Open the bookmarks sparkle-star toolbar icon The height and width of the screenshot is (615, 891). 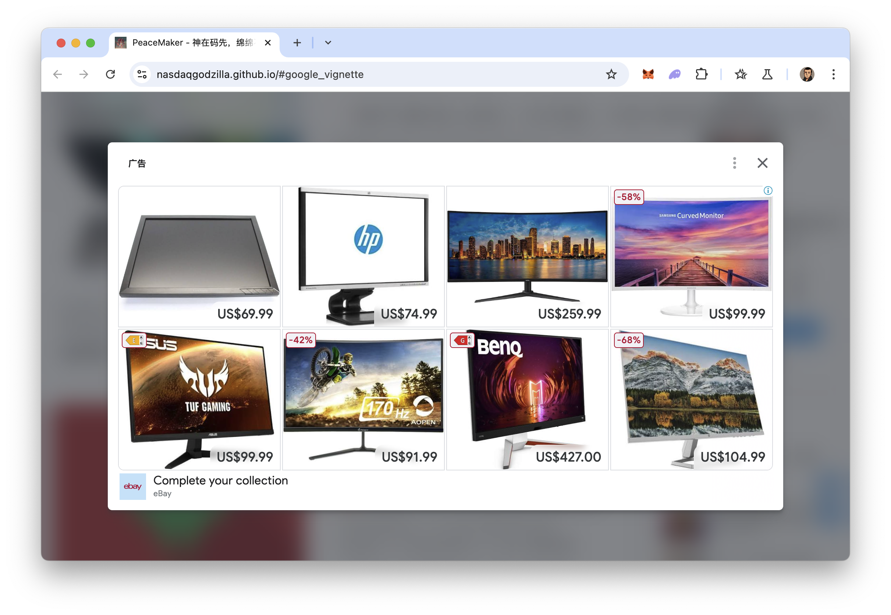[740, 74]
